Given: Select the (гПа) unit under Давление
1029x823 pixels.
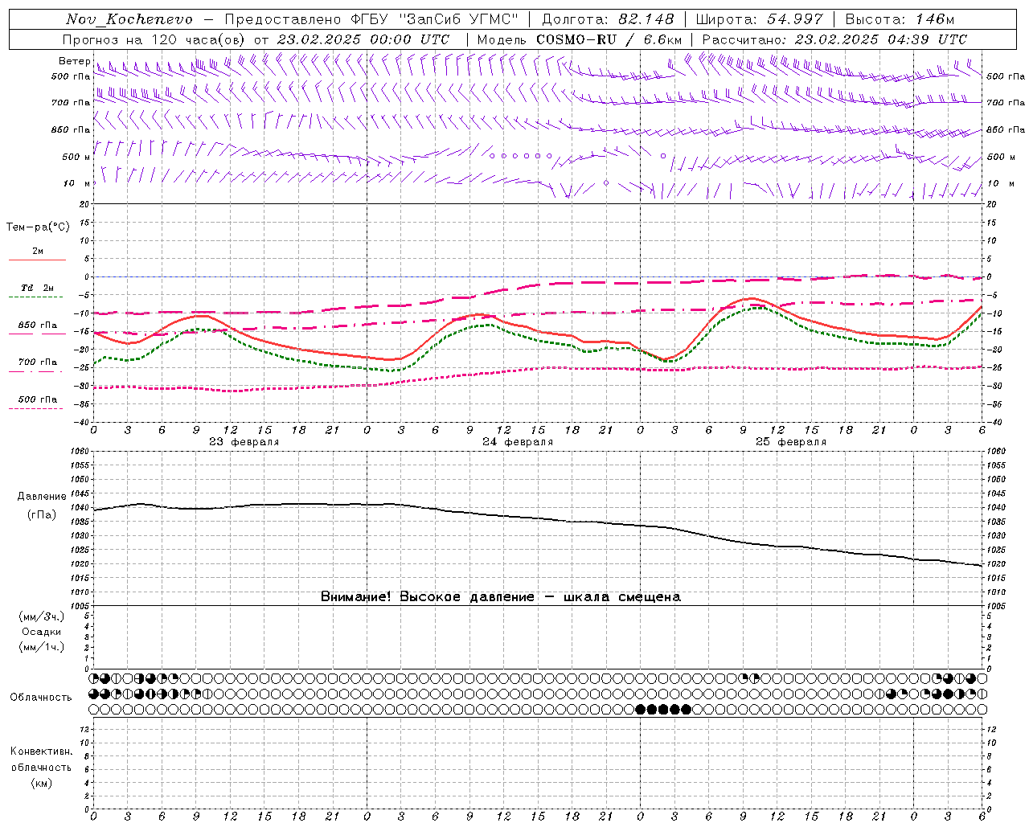Looking at the screenshot, I should 42,514.
